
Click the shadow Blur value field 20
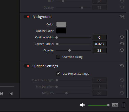tap(100, 2)
